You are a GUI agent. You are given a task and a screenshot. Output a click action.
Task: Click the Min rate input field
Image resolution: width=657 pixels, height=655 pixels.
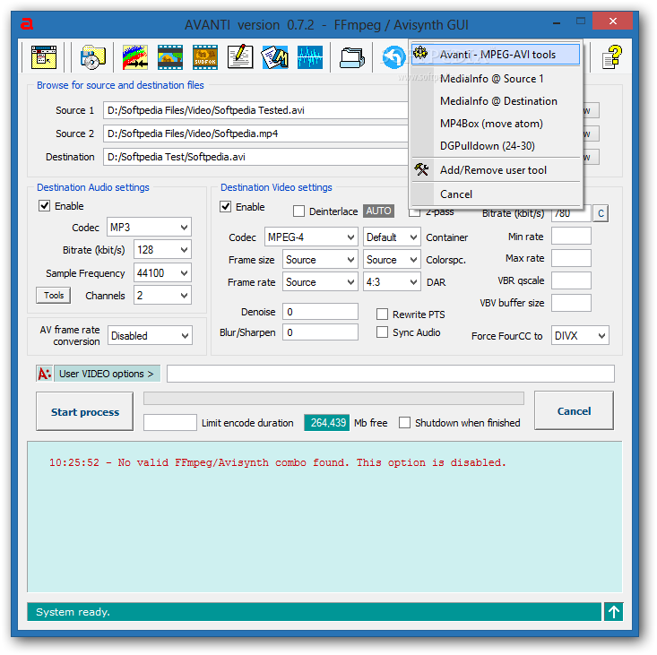point(571,236)
